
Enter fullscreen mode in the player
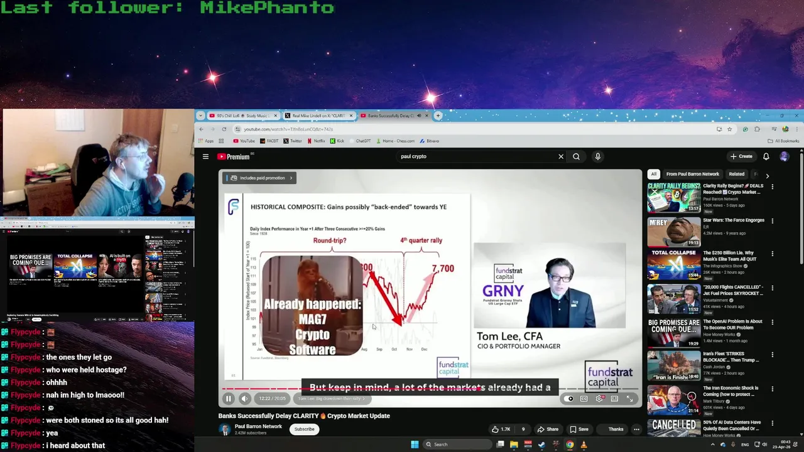pos(630,399)
